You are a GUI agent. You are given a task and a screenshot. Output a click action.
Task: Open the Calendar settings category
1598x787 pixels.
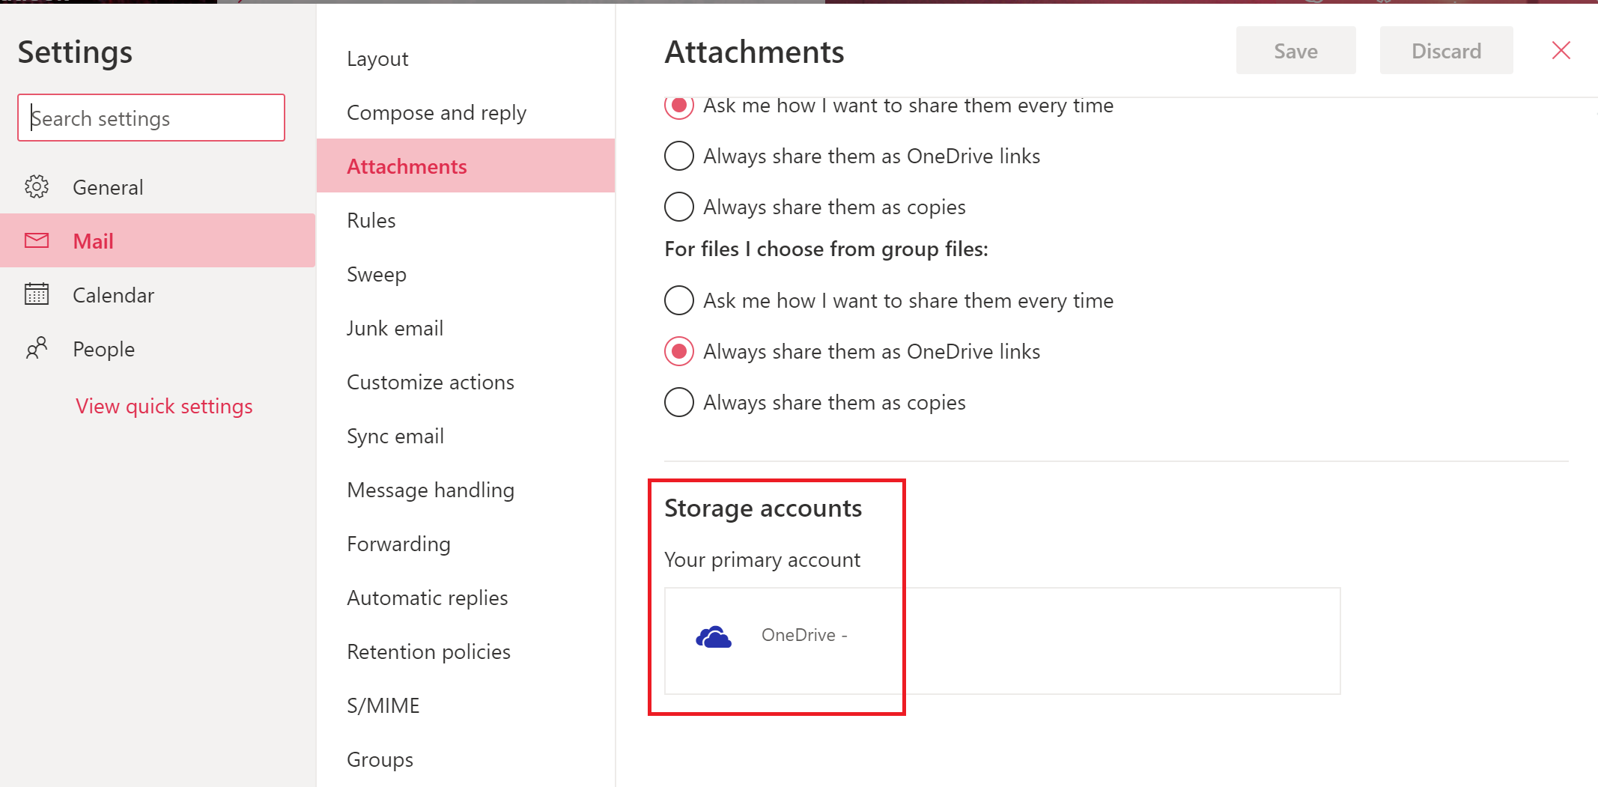113,295
